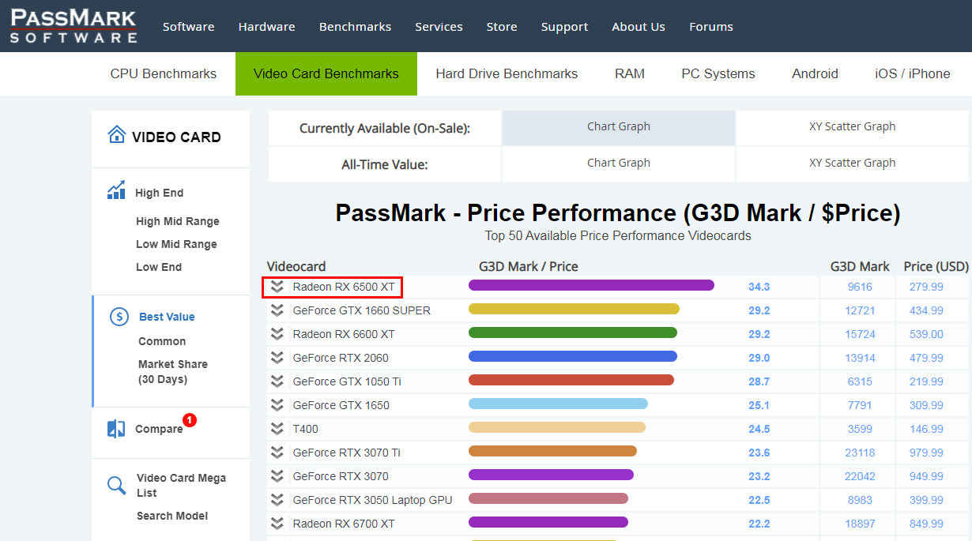
Task: Open the Forums menu item
Action: tap(711, 27)
